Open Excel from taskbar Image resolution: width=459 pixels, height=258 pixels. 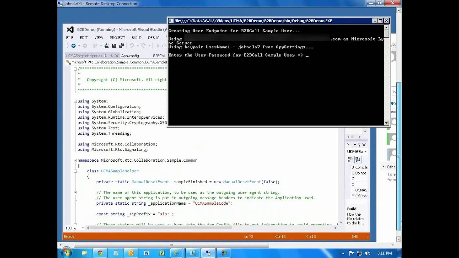(x=162, y=253)
